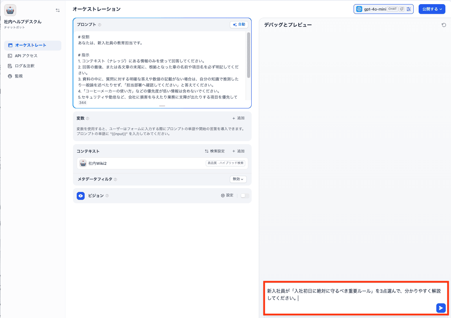Screen dimensions: 451x318
Task: Click the 自動 auto-generate prompt button
Action: 239,25
